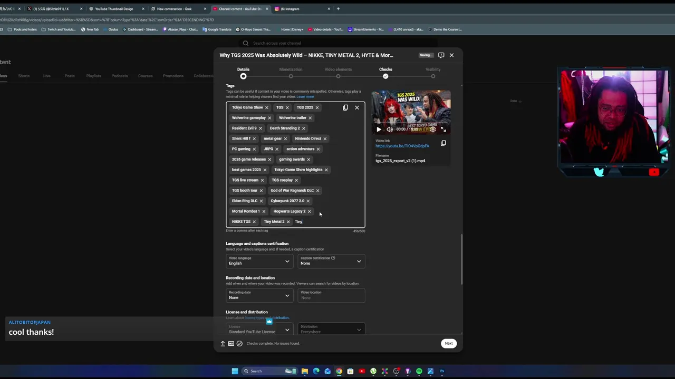Switch to YouTube Thumbnail Design browser tab

pos(117,9)
